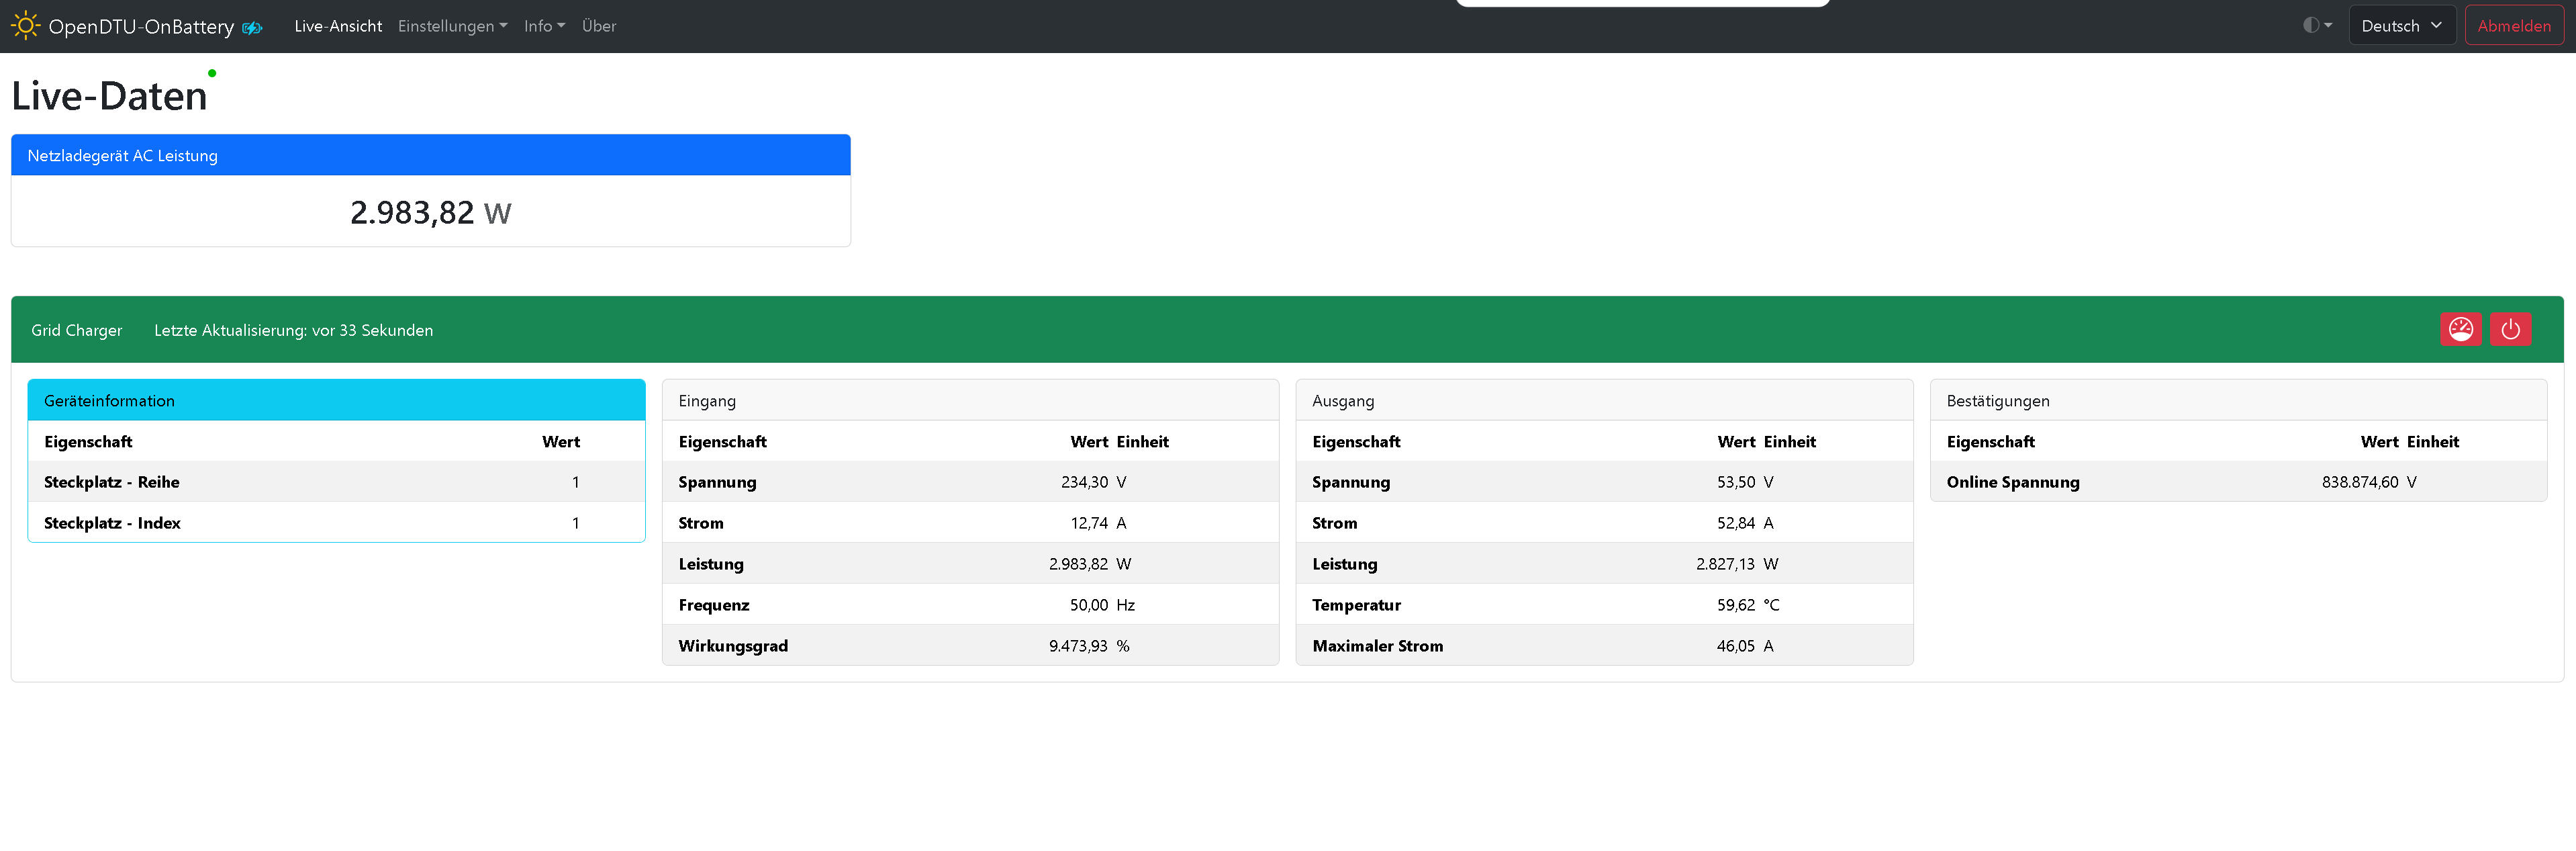This screenshot has width=2576, height=851.
Task: Click the Steckplatz - Reihe row
Action: [x=336, y=482]
